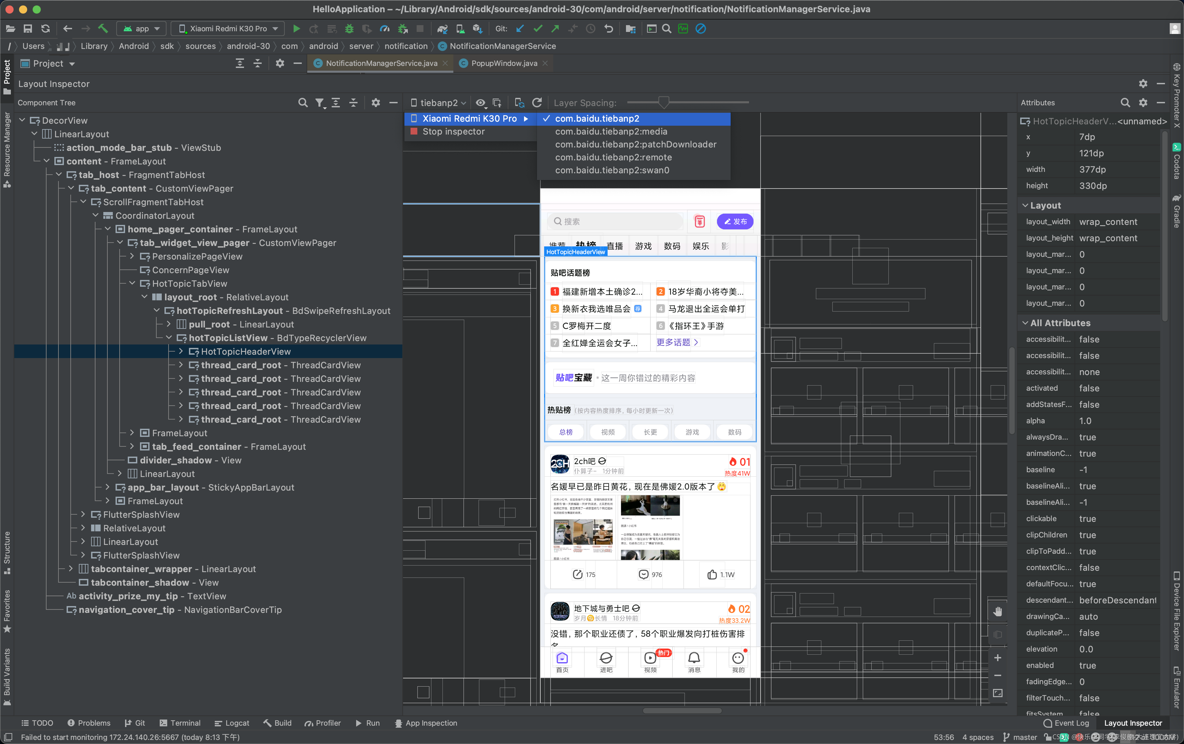Click the green Run app button
This screenshot has height=744, width=1184.
click(296, 29)
